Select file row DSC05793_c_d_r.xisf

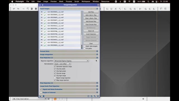tap(60, 37)
